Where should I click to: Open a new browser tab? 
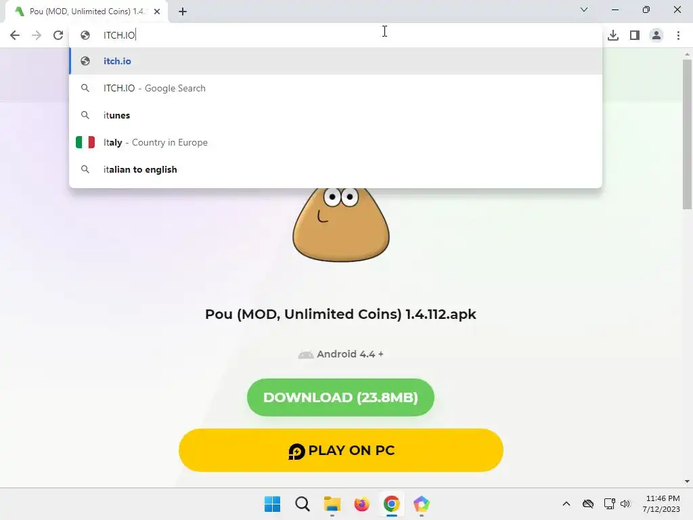[183, 12]
